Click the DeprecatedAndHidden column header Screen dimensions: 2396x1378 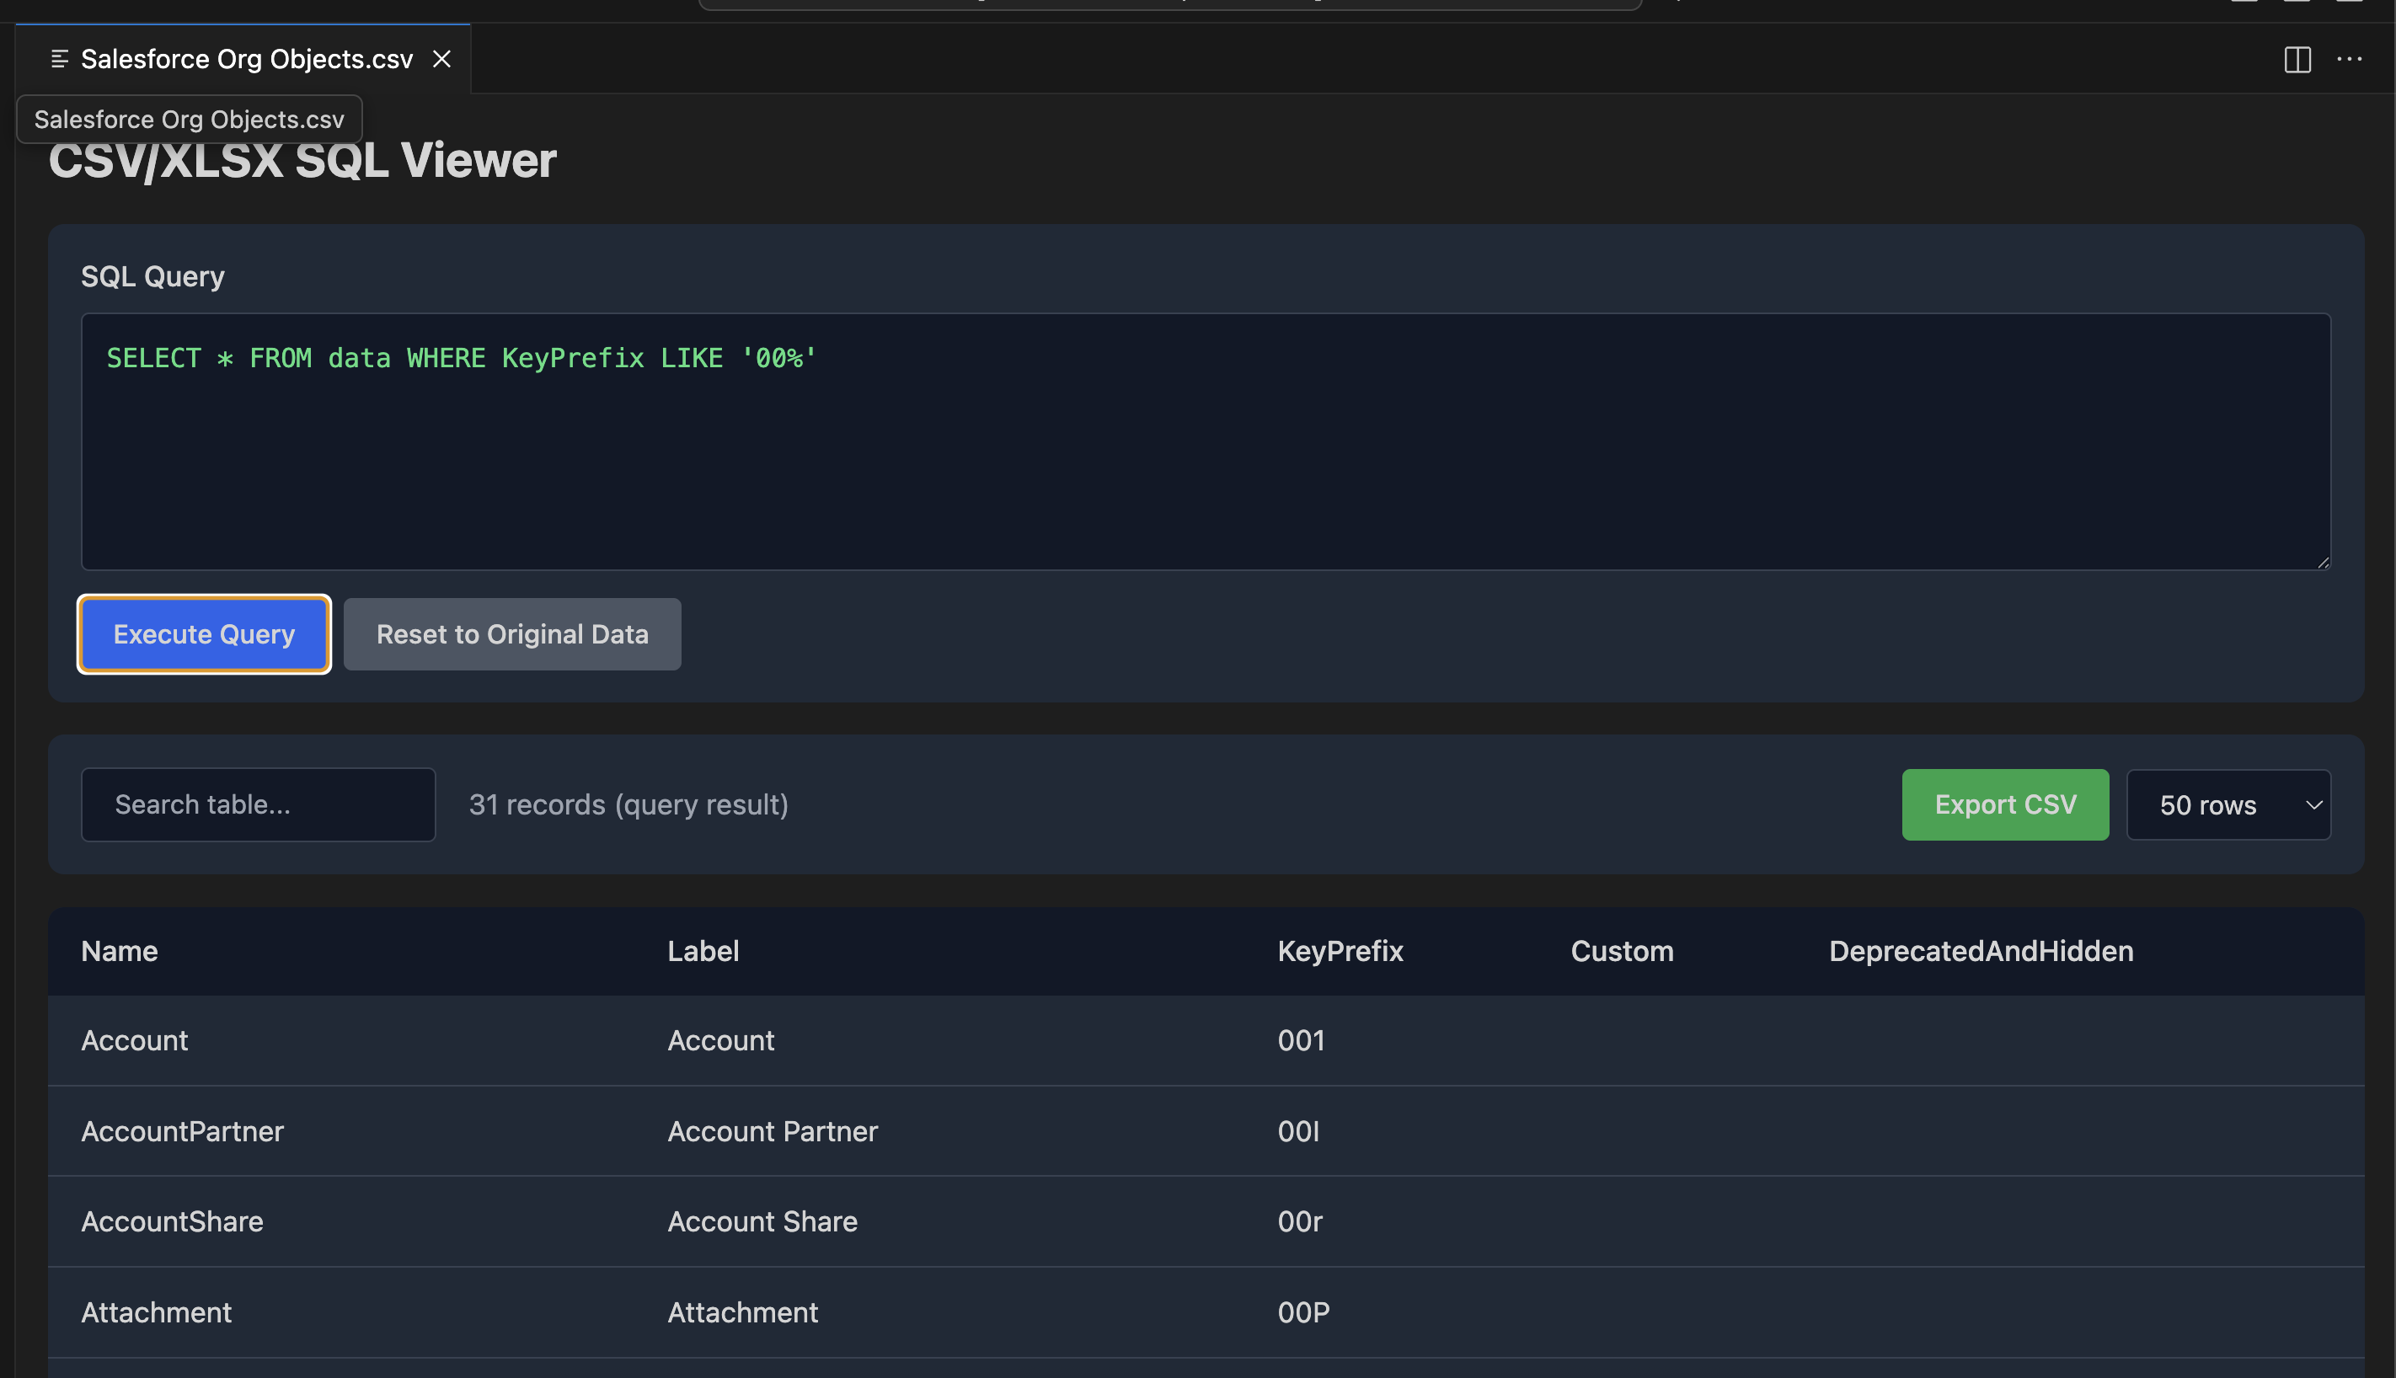(1981, 951)
